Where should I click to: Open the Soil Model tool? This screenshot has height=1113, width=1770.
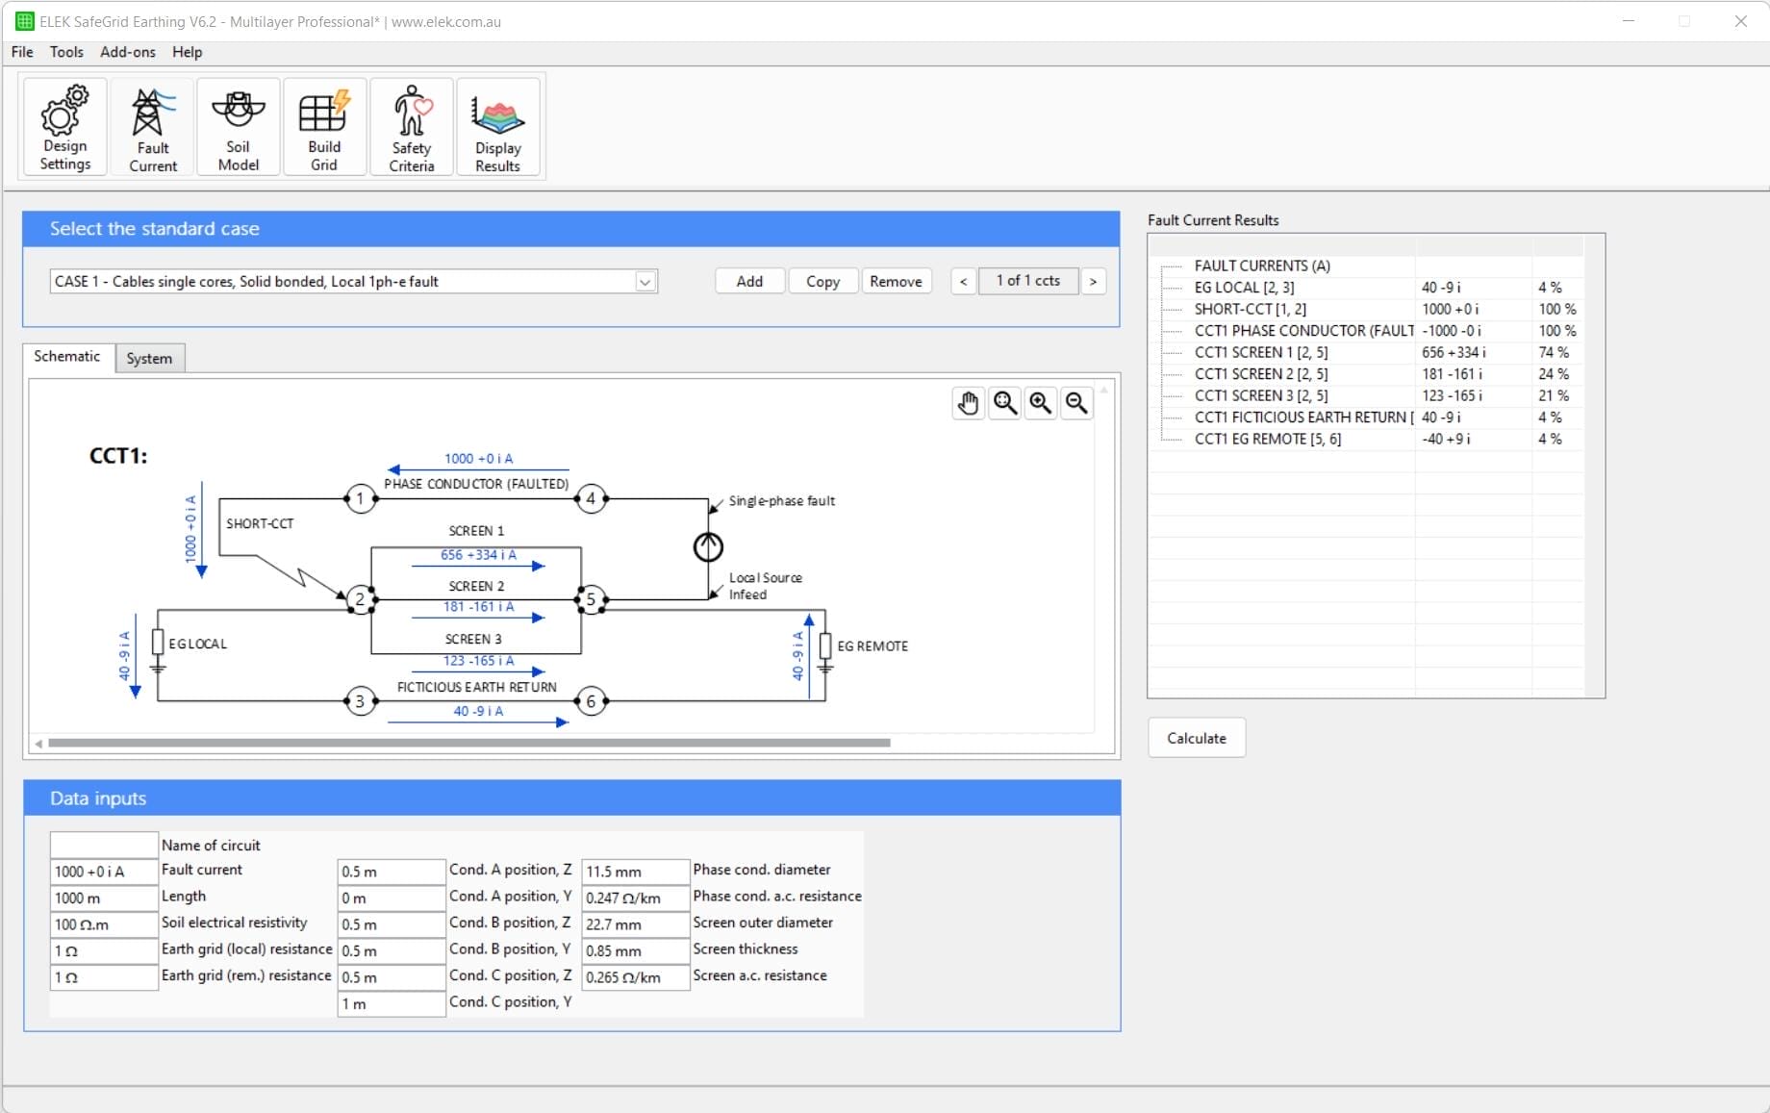pos(237,126)
